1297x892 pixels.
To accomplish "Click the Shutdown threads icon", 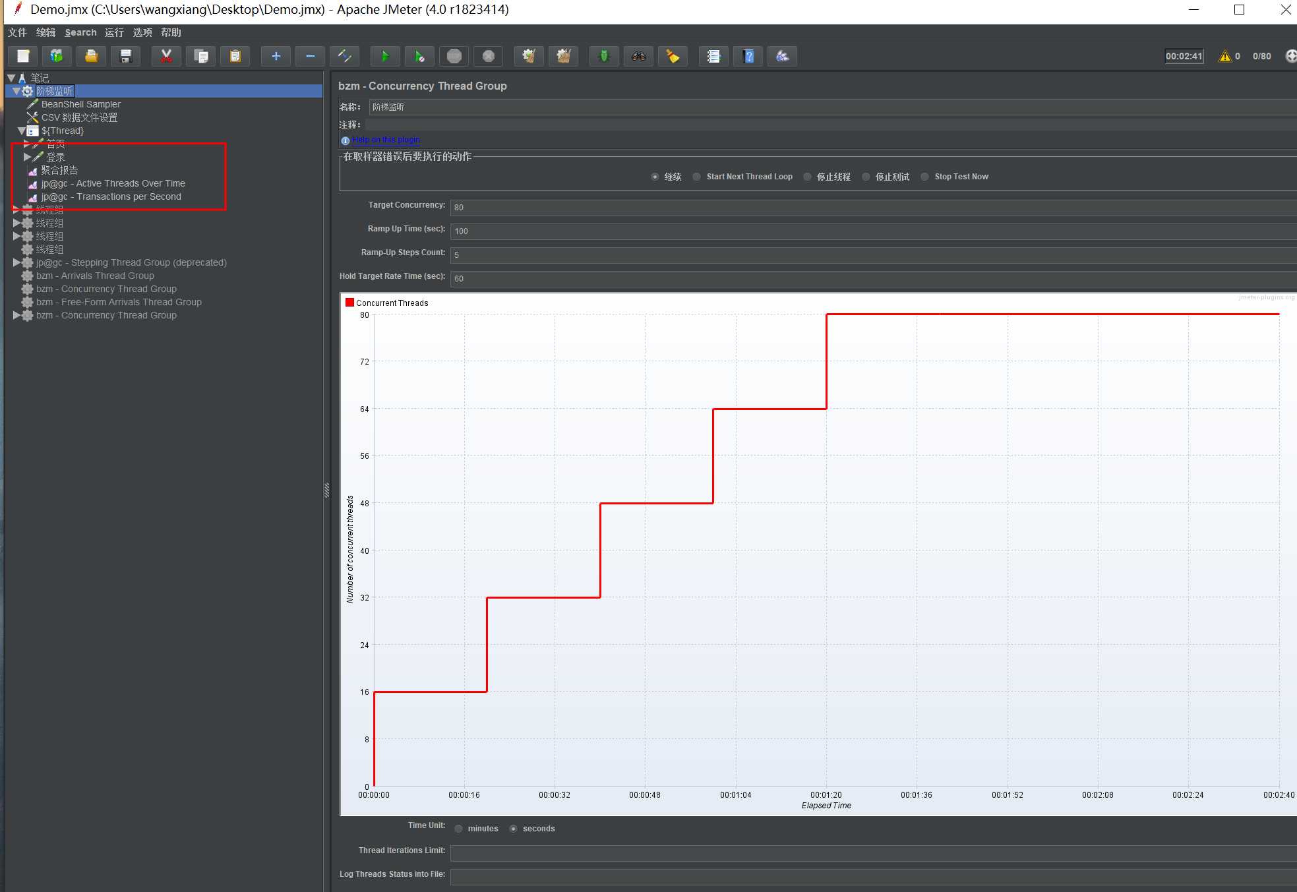I will [488, 56].
